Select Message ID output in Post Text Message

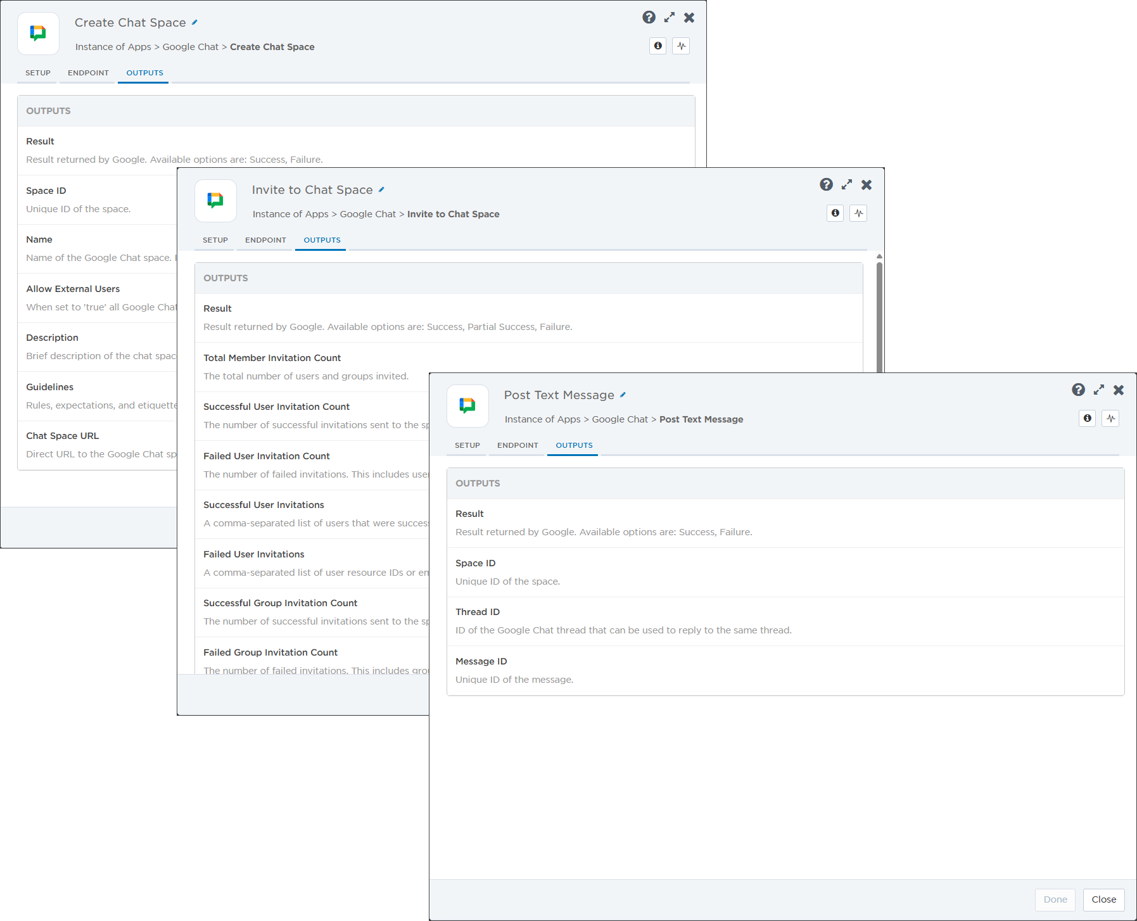click(x=785, y=671)
